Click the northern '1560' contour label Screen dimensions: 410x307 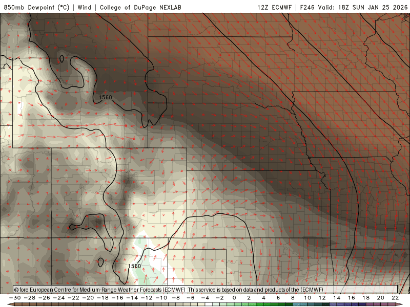coord(106,97)
